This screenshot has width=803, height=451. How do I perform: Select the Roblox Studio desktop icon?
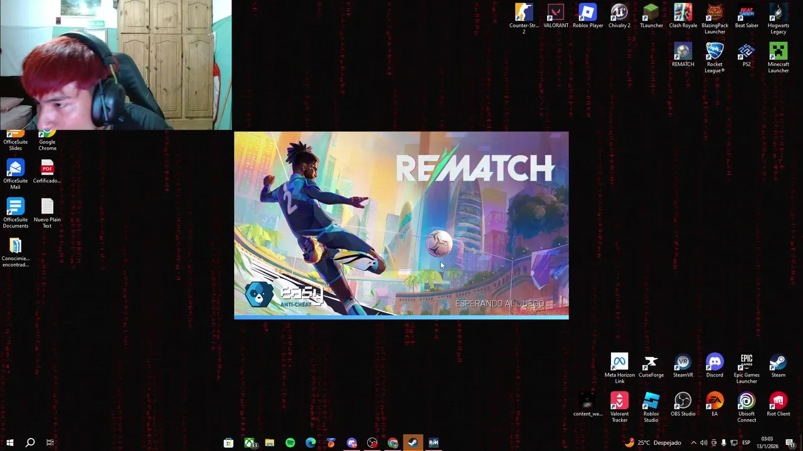[651, 407]
